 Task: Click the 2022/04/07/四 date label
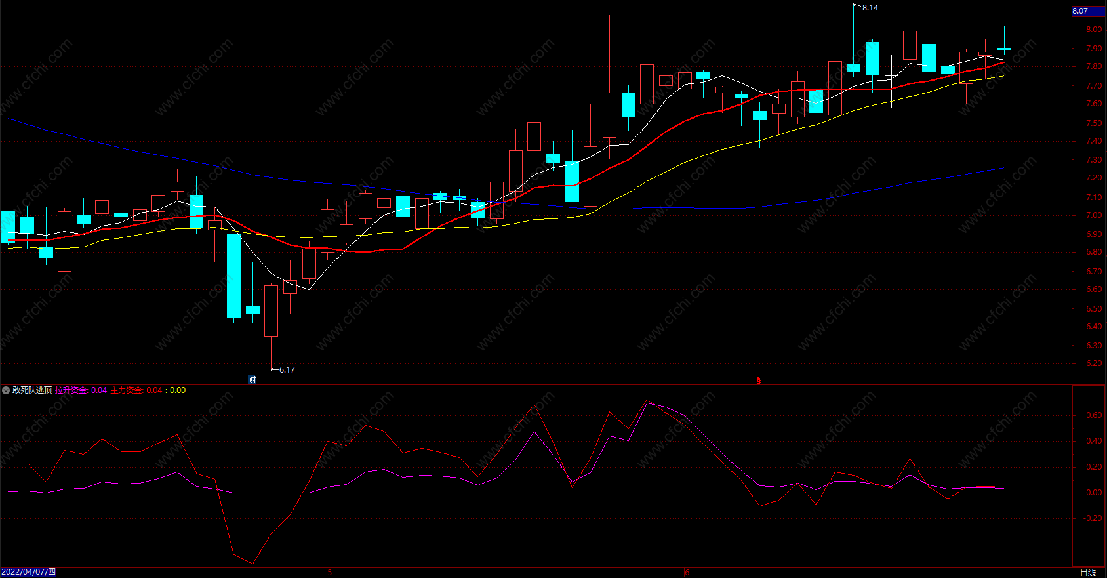tap(28, 572)
